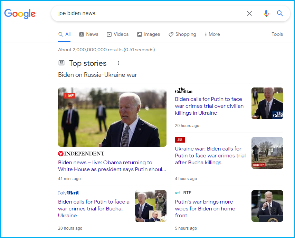Click the "20 hours ago" timestamp under Daily Mail story
This screenshot has height=238, width=295.
pos(70,228)
